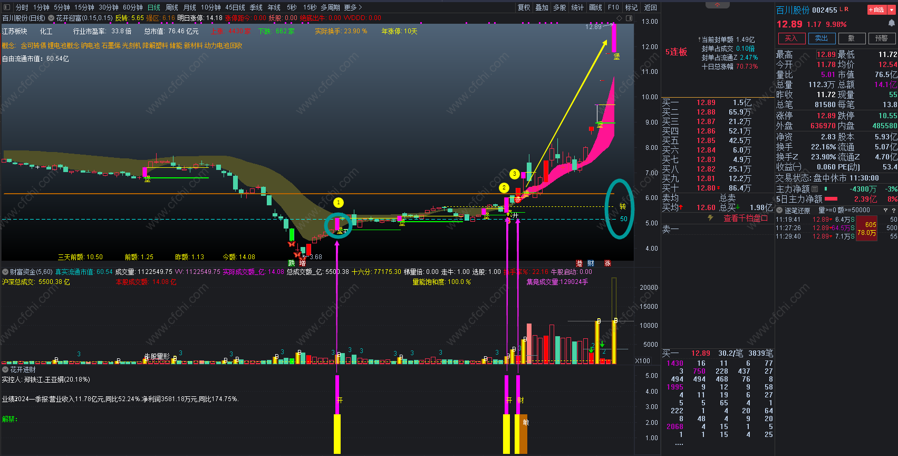Image resolution: width=898 pixels, height=456 pixels.
Task: Click the 实控人 郑铁江 info text
Action: [46, 379]
